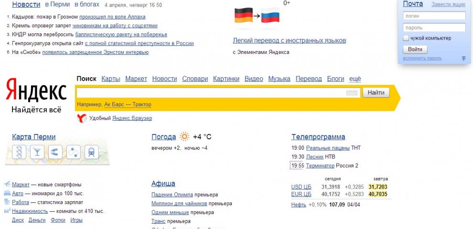
Task: Click the Маркет service icon
Action: coord(7,184)
